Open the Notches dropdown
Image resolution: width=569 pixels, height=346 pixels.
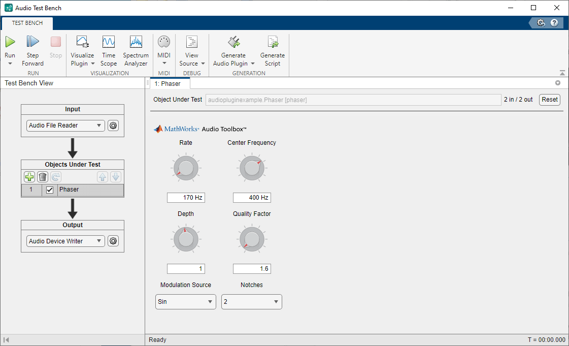pos(251,302)
